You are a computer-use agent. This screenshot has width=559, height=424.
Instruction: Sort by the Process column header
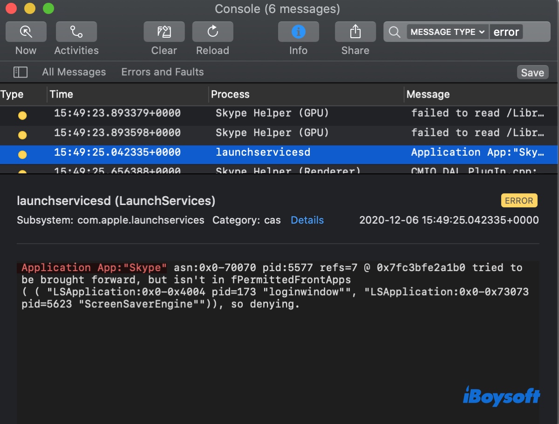click(230, 94)
